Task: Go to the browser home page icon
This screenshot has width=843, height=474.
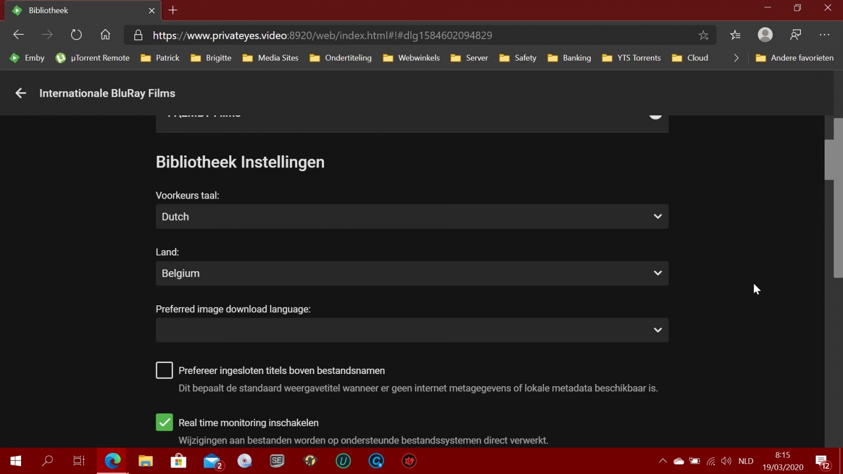Action: tap(105, 35)
